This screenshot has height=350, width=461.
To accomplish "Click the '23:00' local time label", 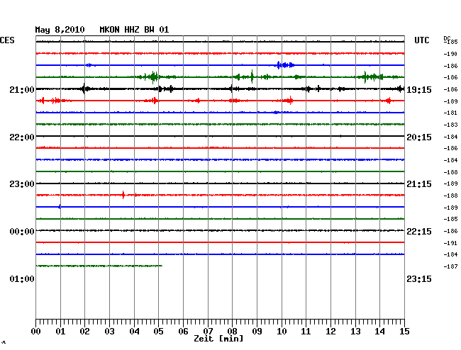I will 22,184.
